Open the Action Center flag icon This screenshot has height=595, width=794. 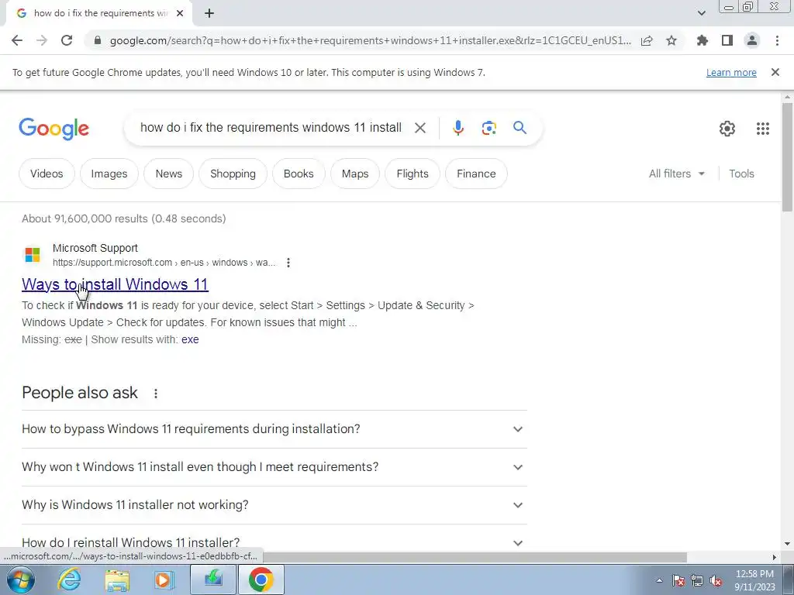click(678, 580)
